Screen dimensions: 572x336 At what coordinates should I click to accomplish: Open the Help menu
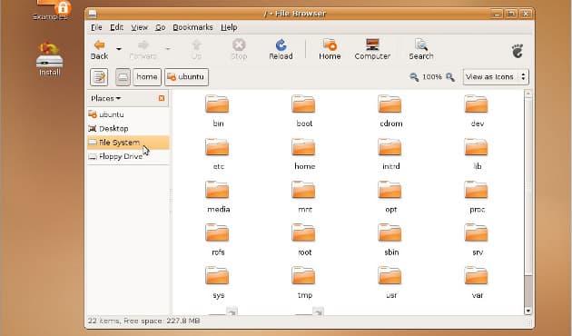coord(229,27)
